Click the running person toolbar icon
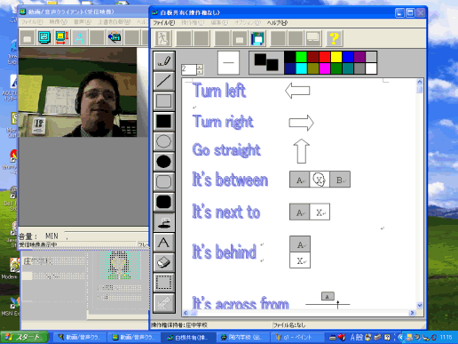 click(x=163, y=38)
